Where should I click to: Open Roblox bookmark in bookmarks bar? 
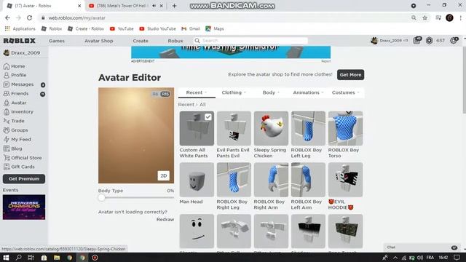click(52, 29)
